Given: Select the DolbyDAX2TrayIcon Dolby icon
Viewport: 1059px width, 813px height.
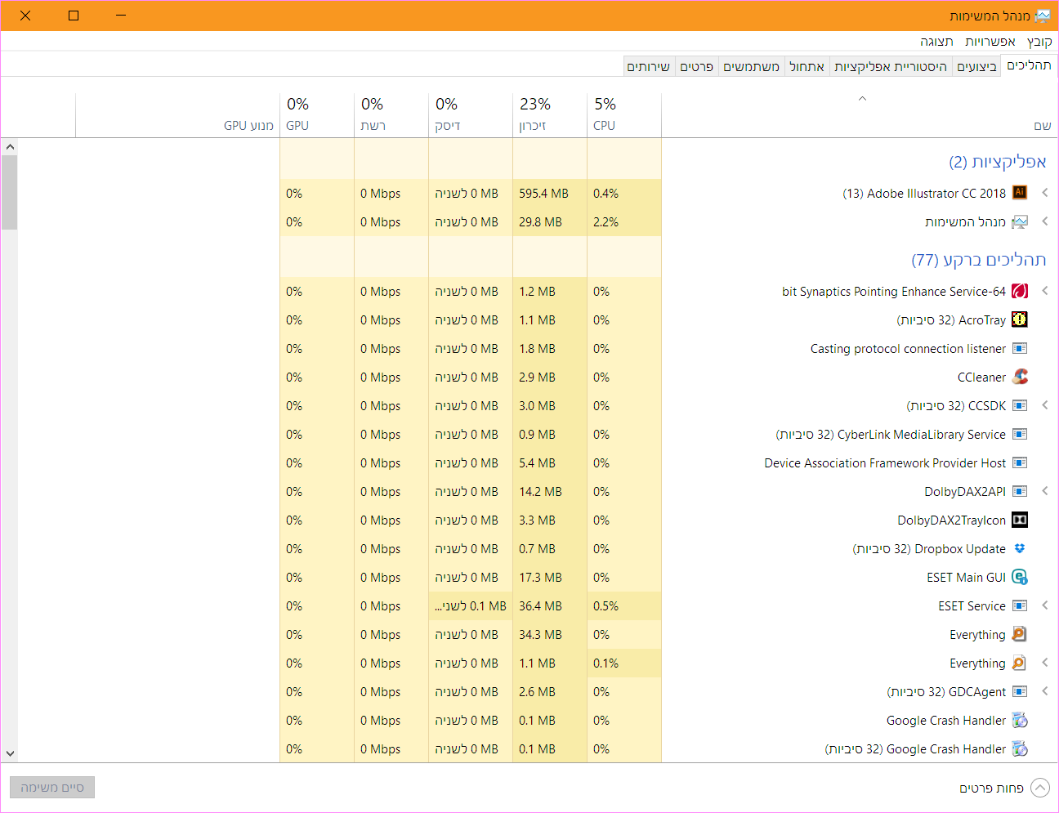Looking at the screenshot, I should 1020,520.
